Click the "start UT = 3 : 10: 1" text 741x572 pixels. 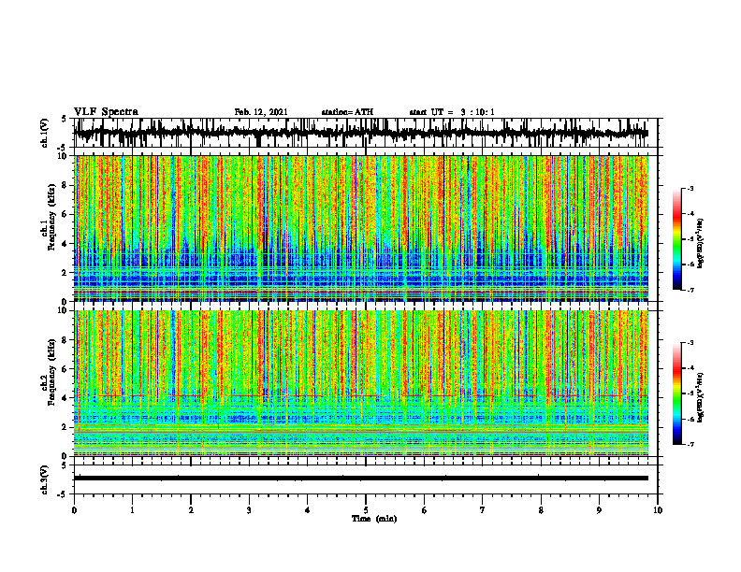point(452,112)
